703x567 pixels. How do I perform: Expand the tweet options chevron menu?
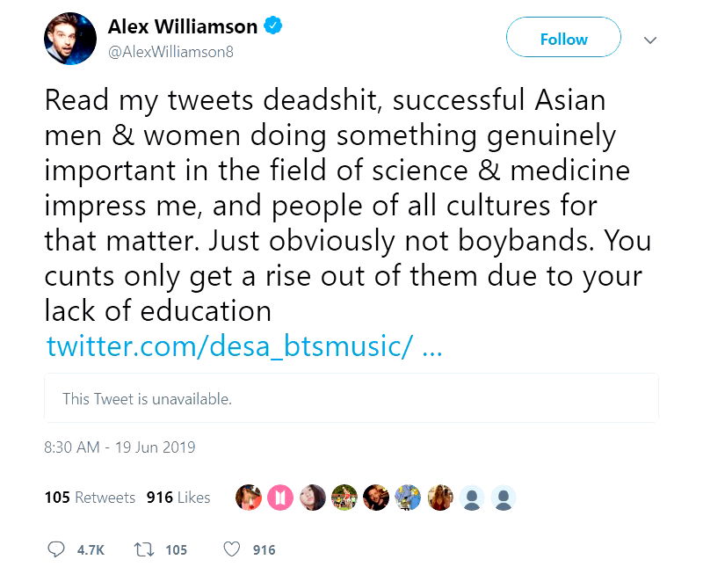650,40
